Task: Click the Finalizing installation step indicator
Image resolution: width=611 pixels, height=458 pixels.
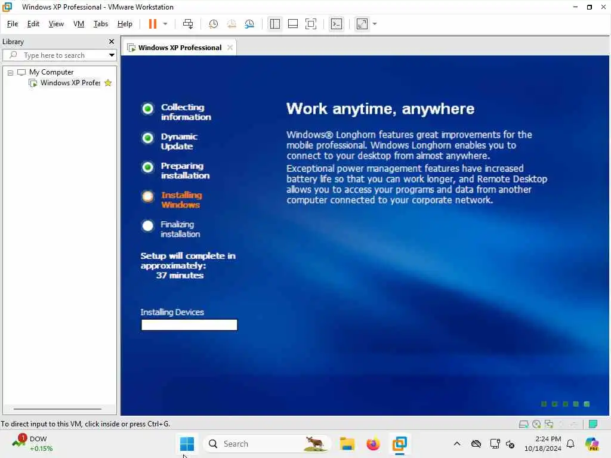Action: [148, 225]
